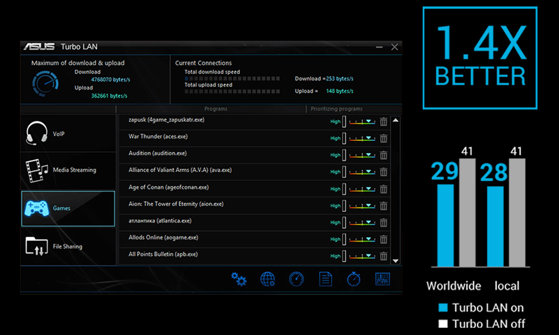Select All Points Bulletin (apb.exe) row
Screen dimensions: 559x335
(x=254, y=256)
